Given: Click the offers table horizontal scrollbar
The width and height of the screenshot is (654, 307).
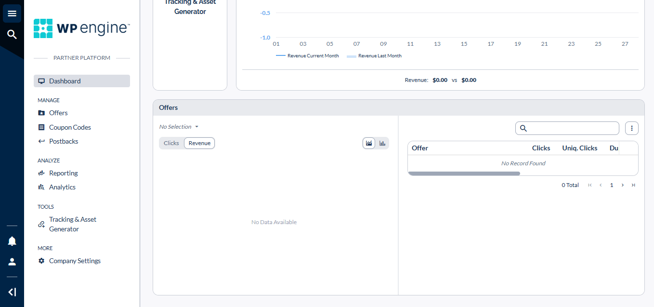Looking at the screenshot, I should click(x=464, y=174).
